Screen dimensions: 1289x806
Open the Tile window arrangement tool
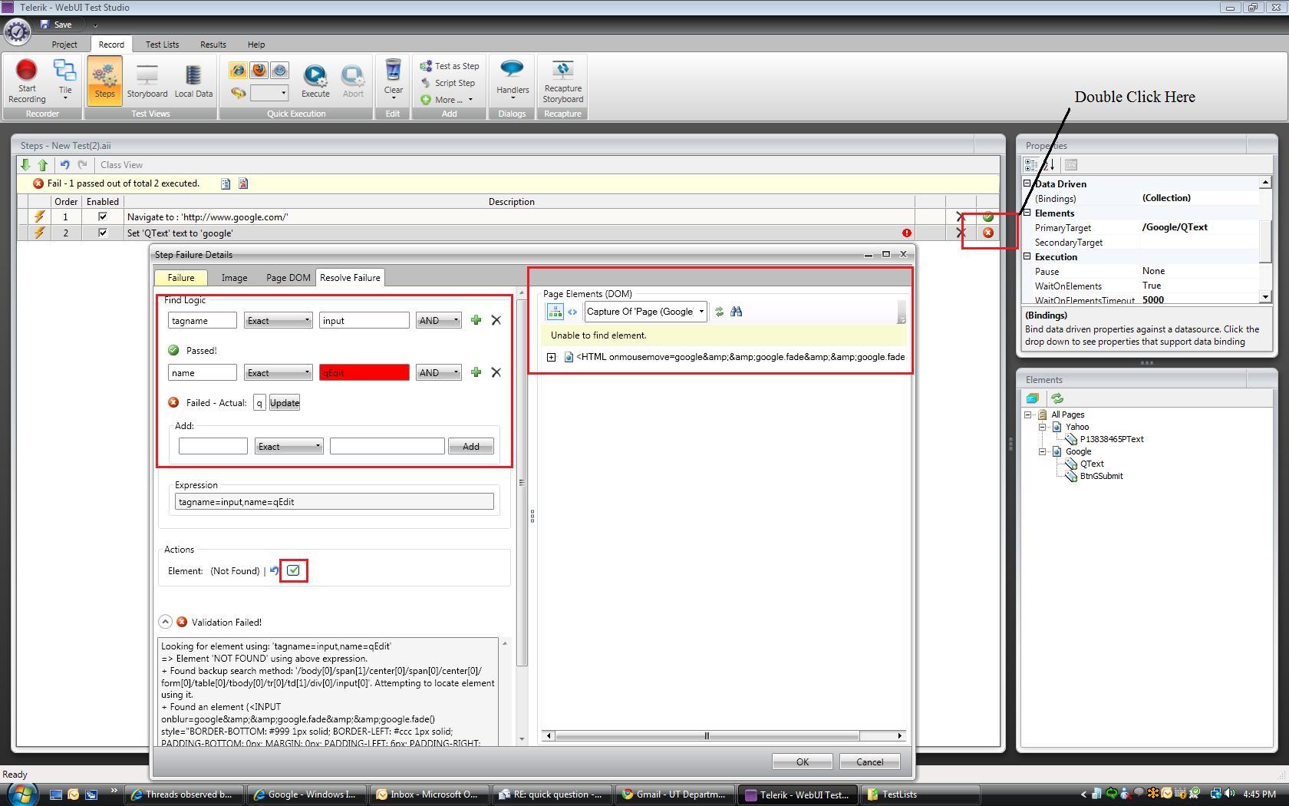(65, 81)
